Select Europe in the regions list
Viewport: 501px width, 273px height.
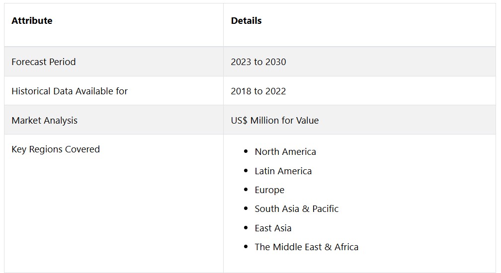click(269, 190)
